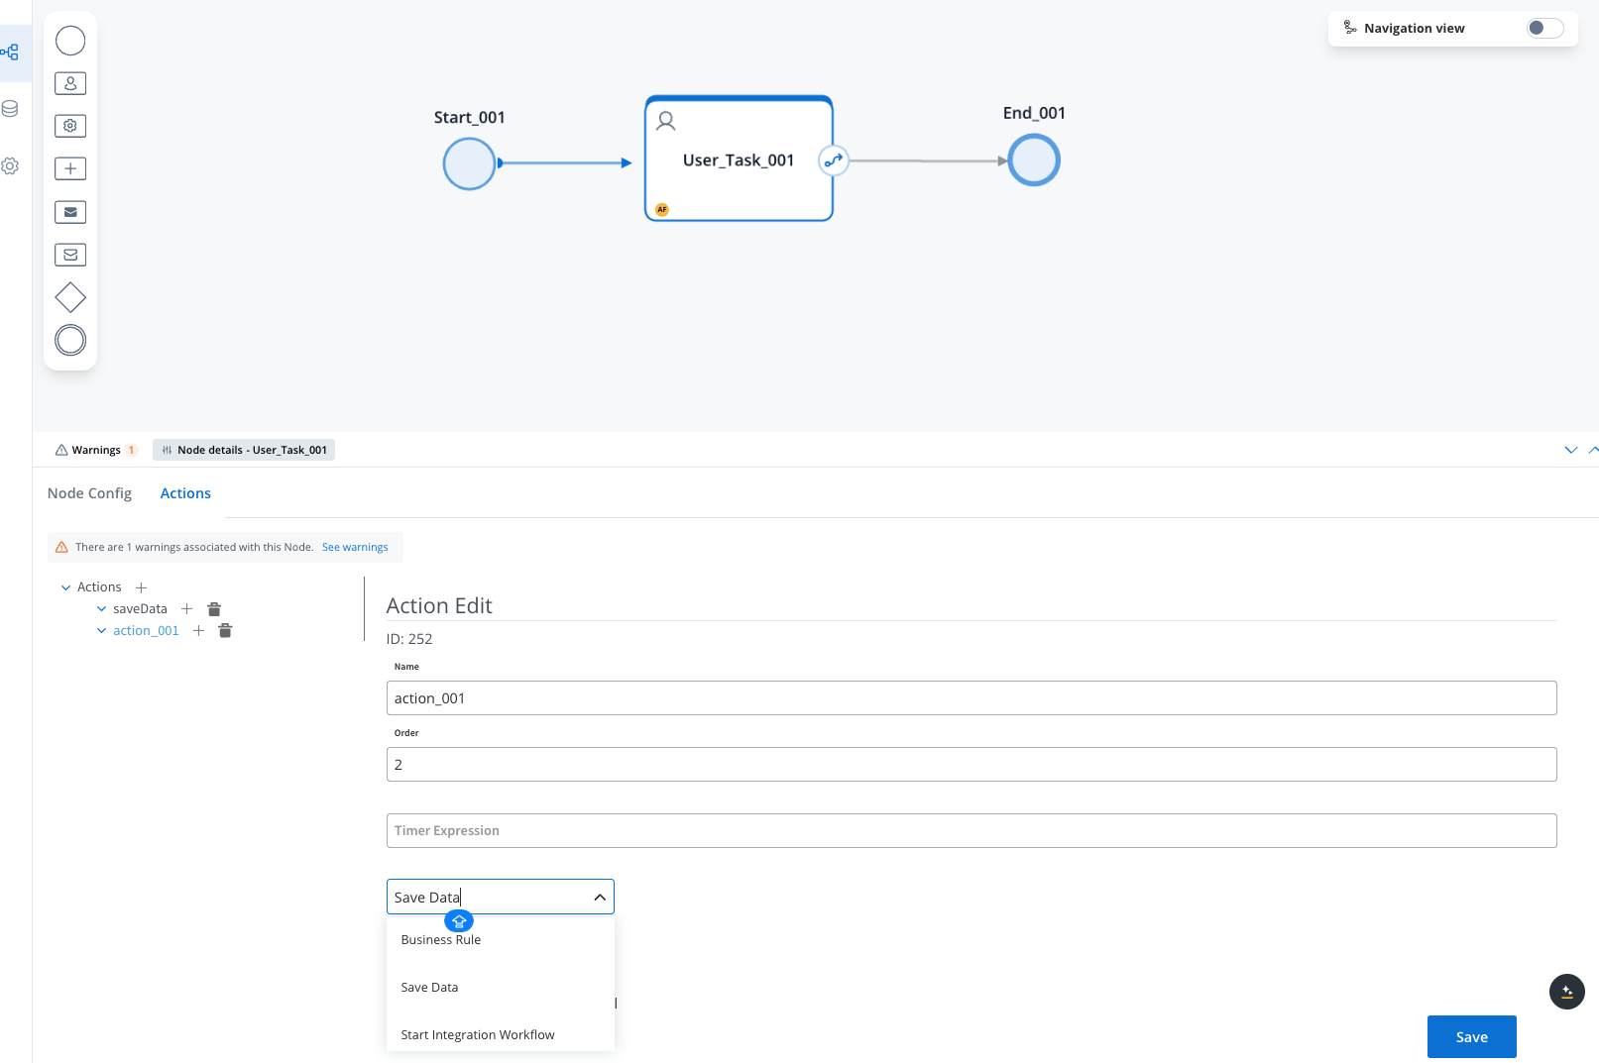Viewport: 1599px width, 1063px height.
Task: Select the user task palette icon
Action: click(x=70, y=83)
